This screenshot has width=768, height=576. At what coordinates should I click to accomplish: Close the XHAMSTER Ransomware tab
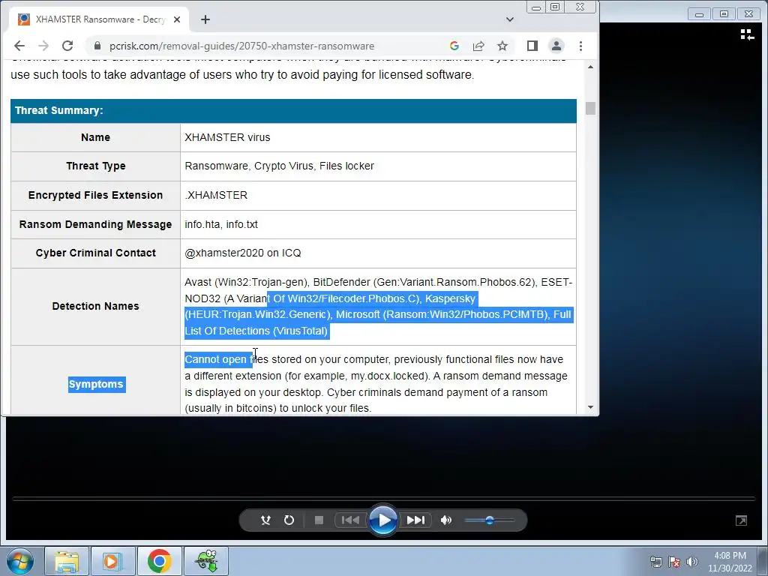pyautogui.click(x=177, y=19)
